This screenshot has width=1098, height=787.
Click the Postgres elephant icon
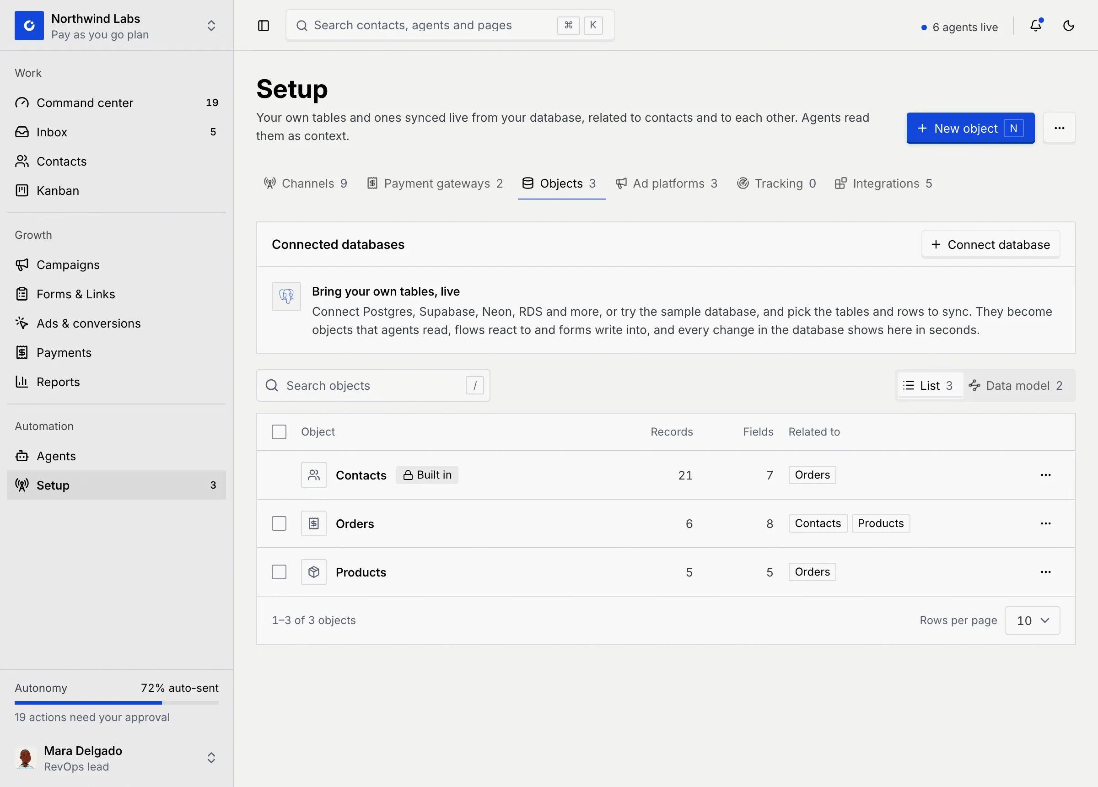[286, 296]
